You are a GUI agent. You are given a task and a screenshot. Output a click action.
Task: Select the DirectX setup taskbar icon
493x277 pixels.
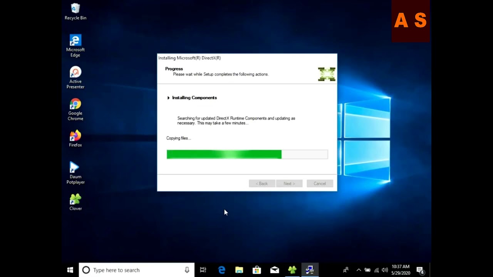point(310,270)
